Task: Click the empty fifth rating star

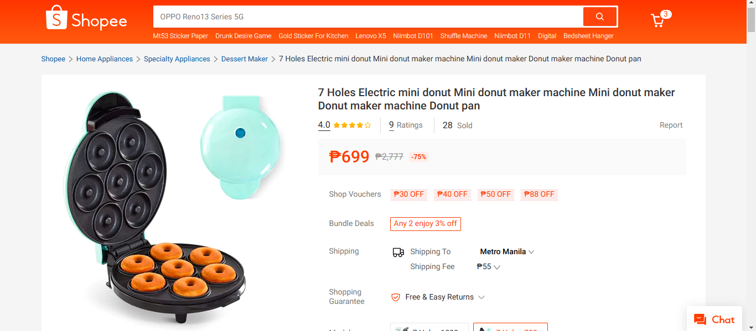Action: coord(369,125)
